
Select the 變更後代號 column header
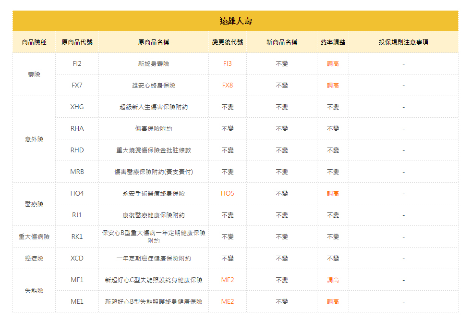pos(228,42)
